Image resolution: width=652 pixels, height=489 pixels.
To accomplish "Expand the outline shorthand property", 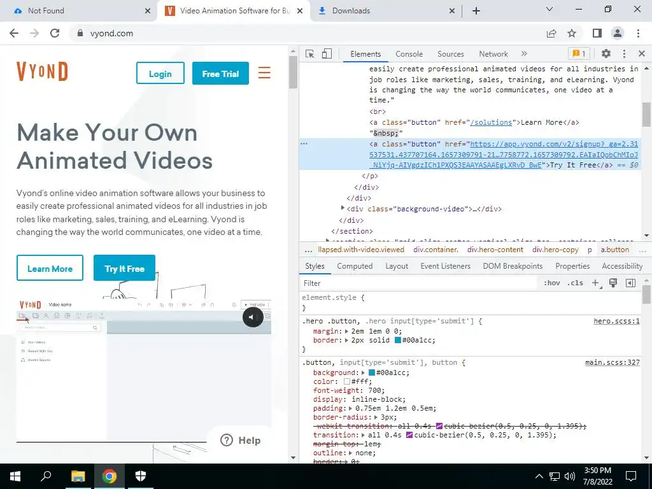I will tap(351, 453).
